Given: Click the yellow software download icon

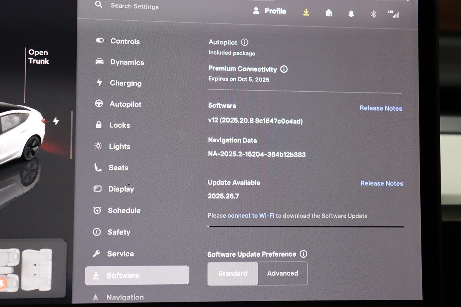Looking at the screenshot, I should pos(306,12).
